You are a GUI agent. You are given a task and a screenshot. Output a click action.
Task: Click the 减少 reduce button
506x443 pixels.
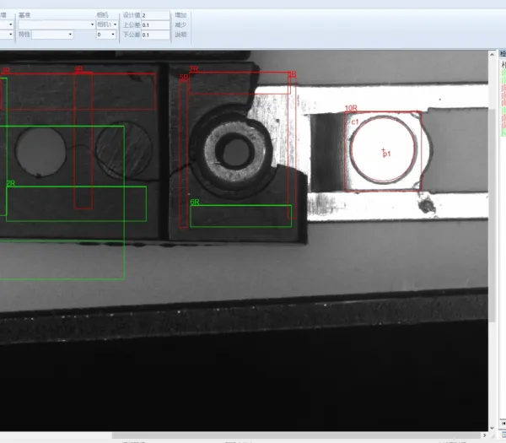pyautogui.click(x=180, y=24)
